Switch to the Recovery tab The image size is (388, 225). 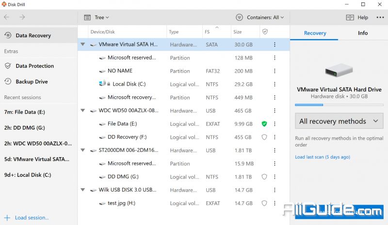coord(315,33)
